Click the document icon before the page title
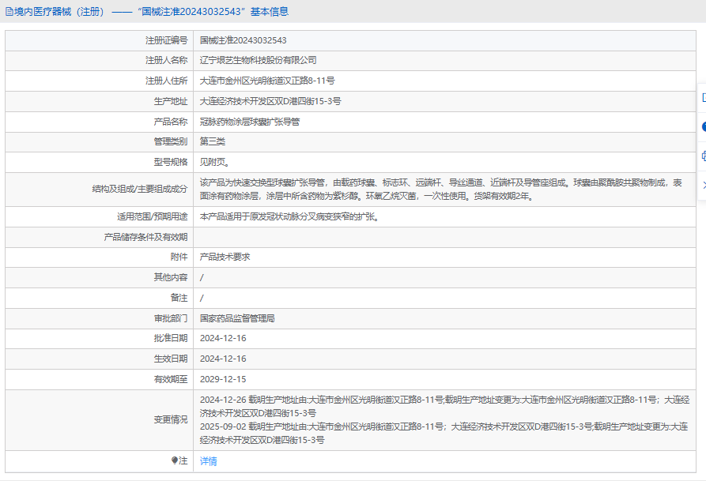The height and width of the screenshot is (481, 706). (9, 12)
